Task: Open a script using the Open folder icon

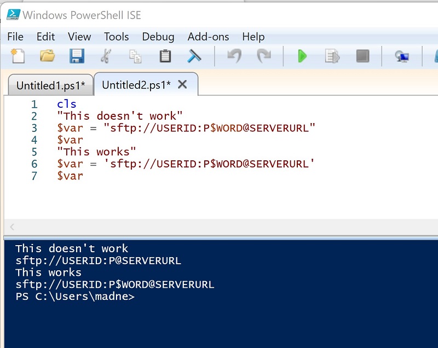Action: (x=47, y=56)
